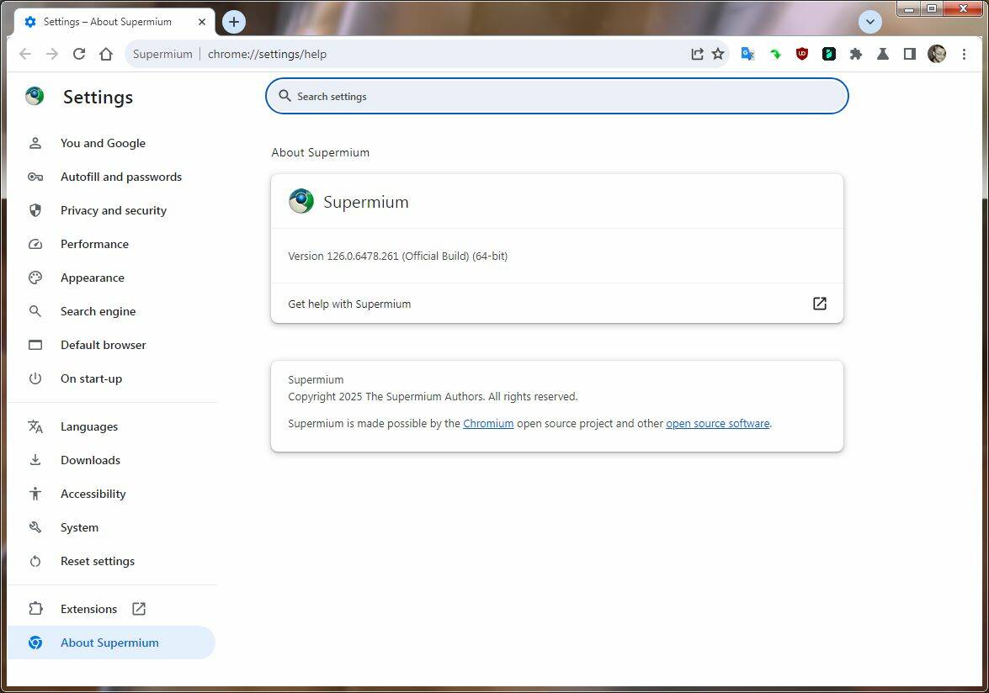The width and height of the screenshot is (989, 693).
Task: Open Search engine settings
Action: [x=112, y=311]
